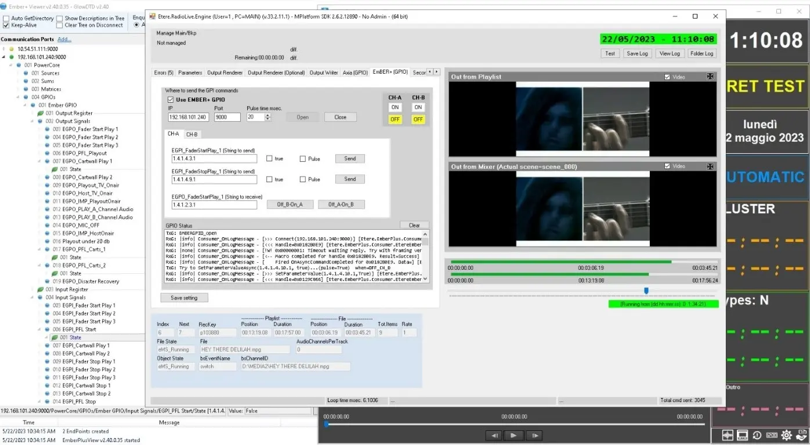
Task: Click the clock history icon
Action: 757,435
